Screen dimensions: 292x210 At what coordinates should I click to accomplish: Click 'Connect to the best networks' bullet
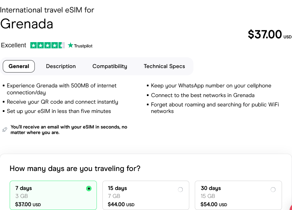[x=203, y=95]
